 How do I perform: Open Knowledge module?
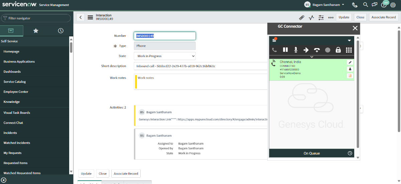click(x=12, y=102)
